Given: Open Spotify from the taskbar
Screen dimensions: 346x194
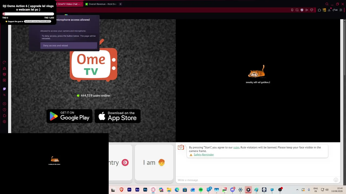Looking at the screenshot, I should coord(201,190).
